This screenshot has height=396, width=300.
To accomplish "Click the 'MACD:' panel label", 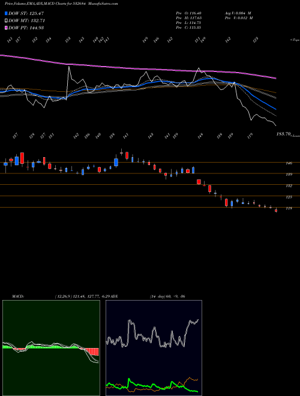I will point(17,296).
